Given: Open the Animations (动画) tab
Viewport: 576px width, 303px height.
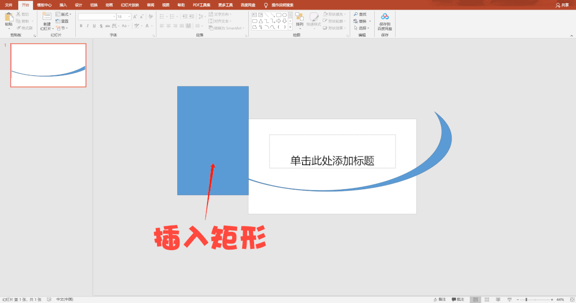Looking at the screenshot, I should [x=109, y=5].
